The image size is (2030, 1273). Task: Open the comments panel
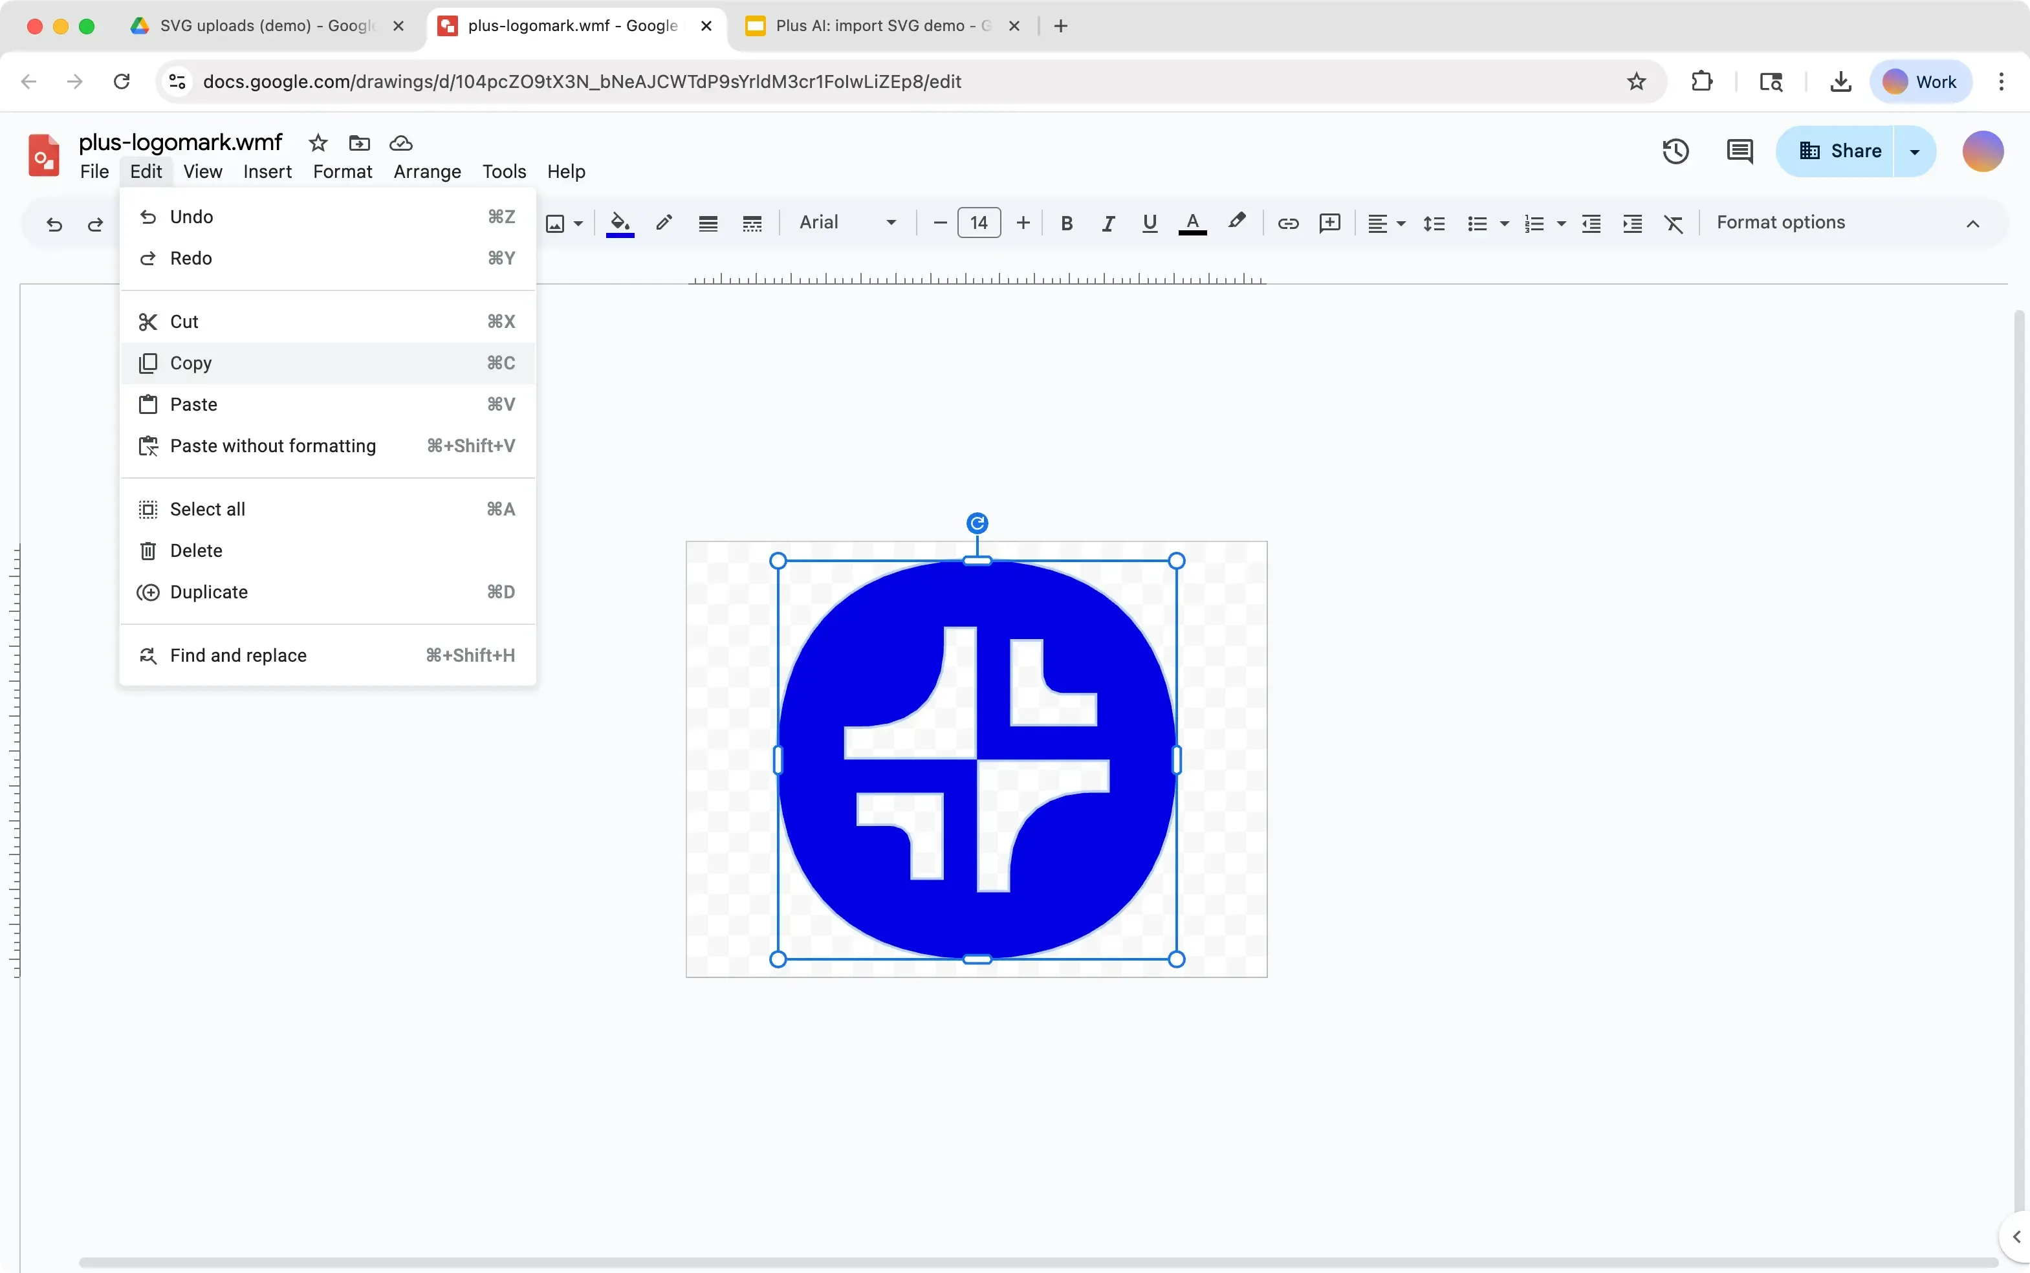(1740, 151)
